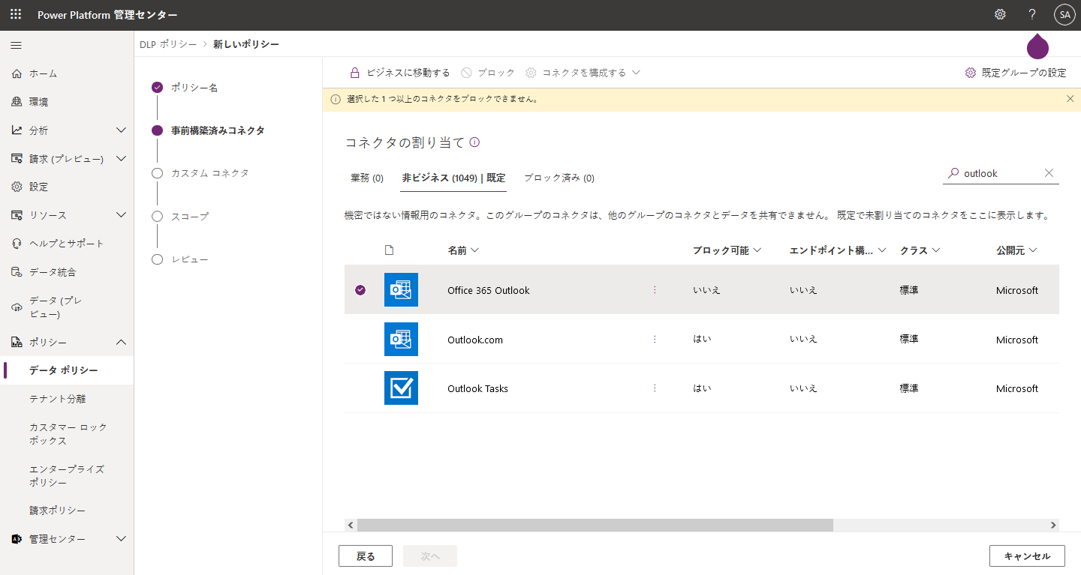The image size is (1081, 575).
Task: Switch to ブロック済み (0) tab
Action: [559, 178]
